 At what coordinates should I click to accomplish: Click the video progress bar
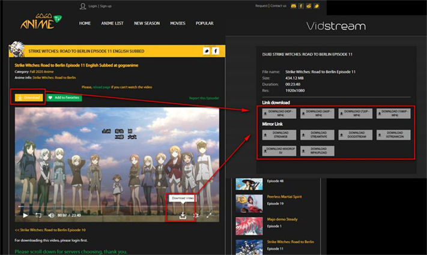tap(117, 206)
